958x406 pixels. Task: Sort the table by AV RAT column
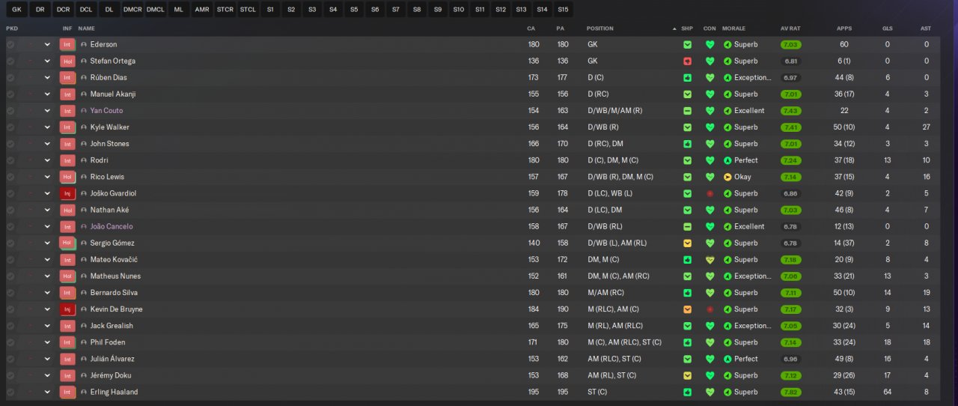pyautogui.click(x=790, y=28)
